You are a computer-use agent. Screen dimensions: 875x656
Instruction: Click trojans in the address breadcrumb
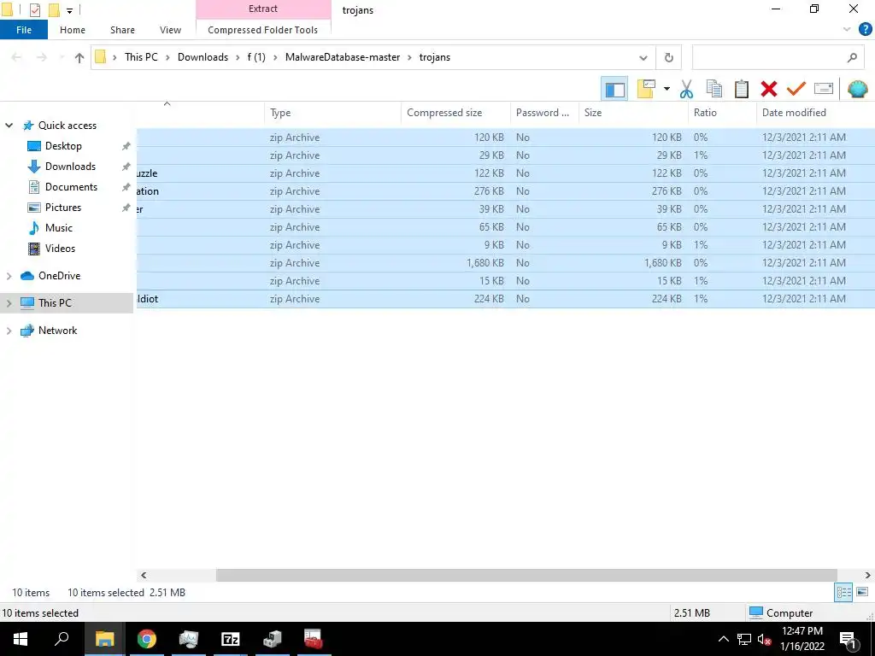[x=435, y=57]
